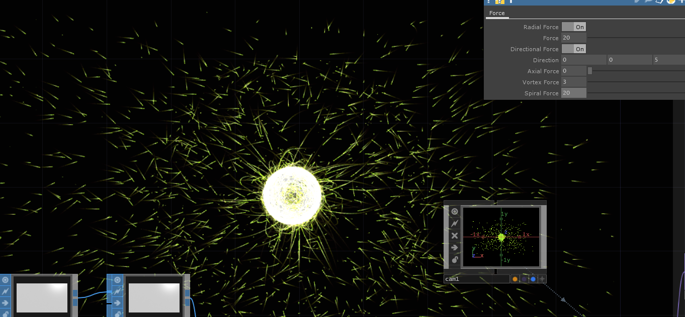The width and height of the screenshot is (685, 317).
Task: Toggle the blue display dot below the cam1 viewer
Action: (x=533, y=278)
